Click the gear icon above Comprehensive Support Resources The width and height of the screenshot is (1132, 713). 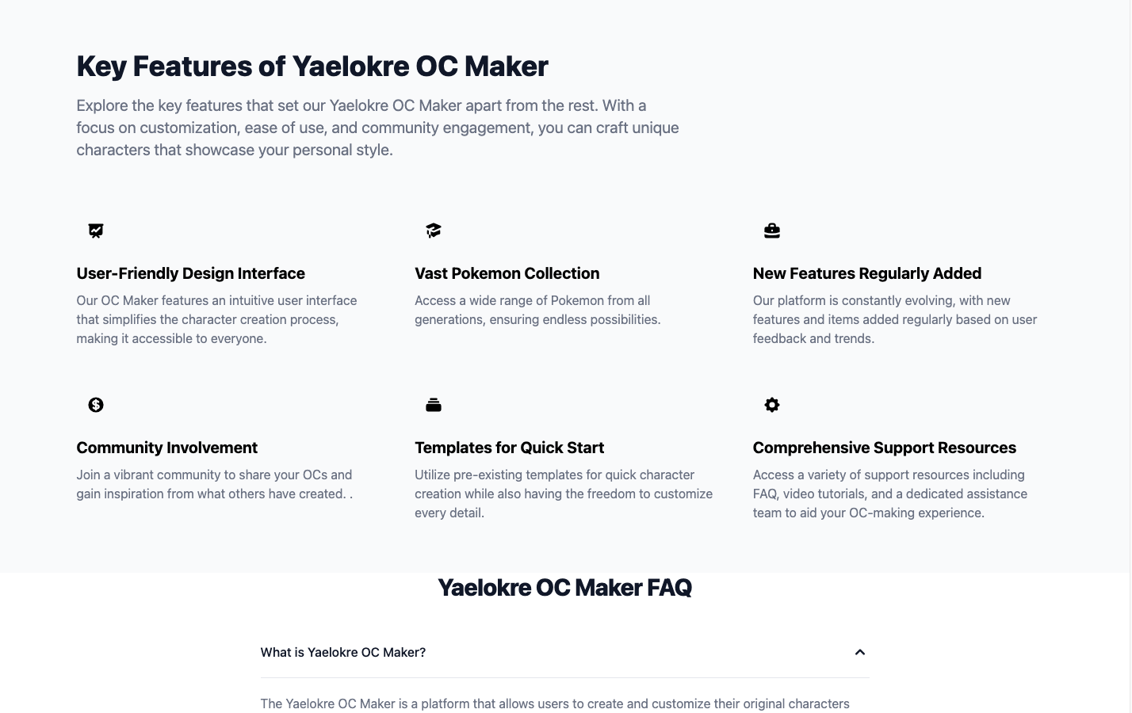pos(772,405)
